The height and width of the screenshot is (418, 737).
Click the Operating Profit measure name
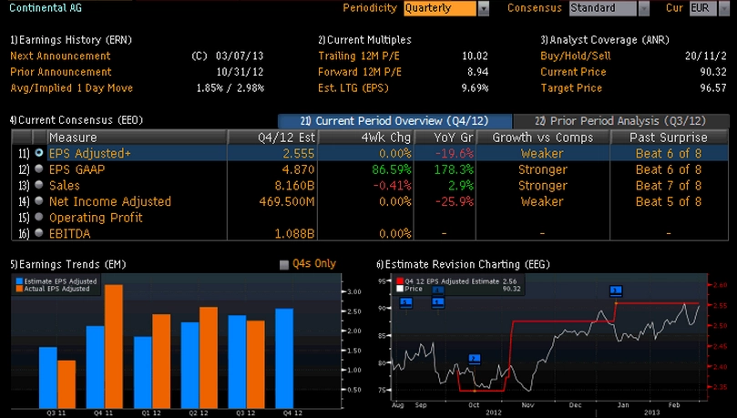click(96, 218)
